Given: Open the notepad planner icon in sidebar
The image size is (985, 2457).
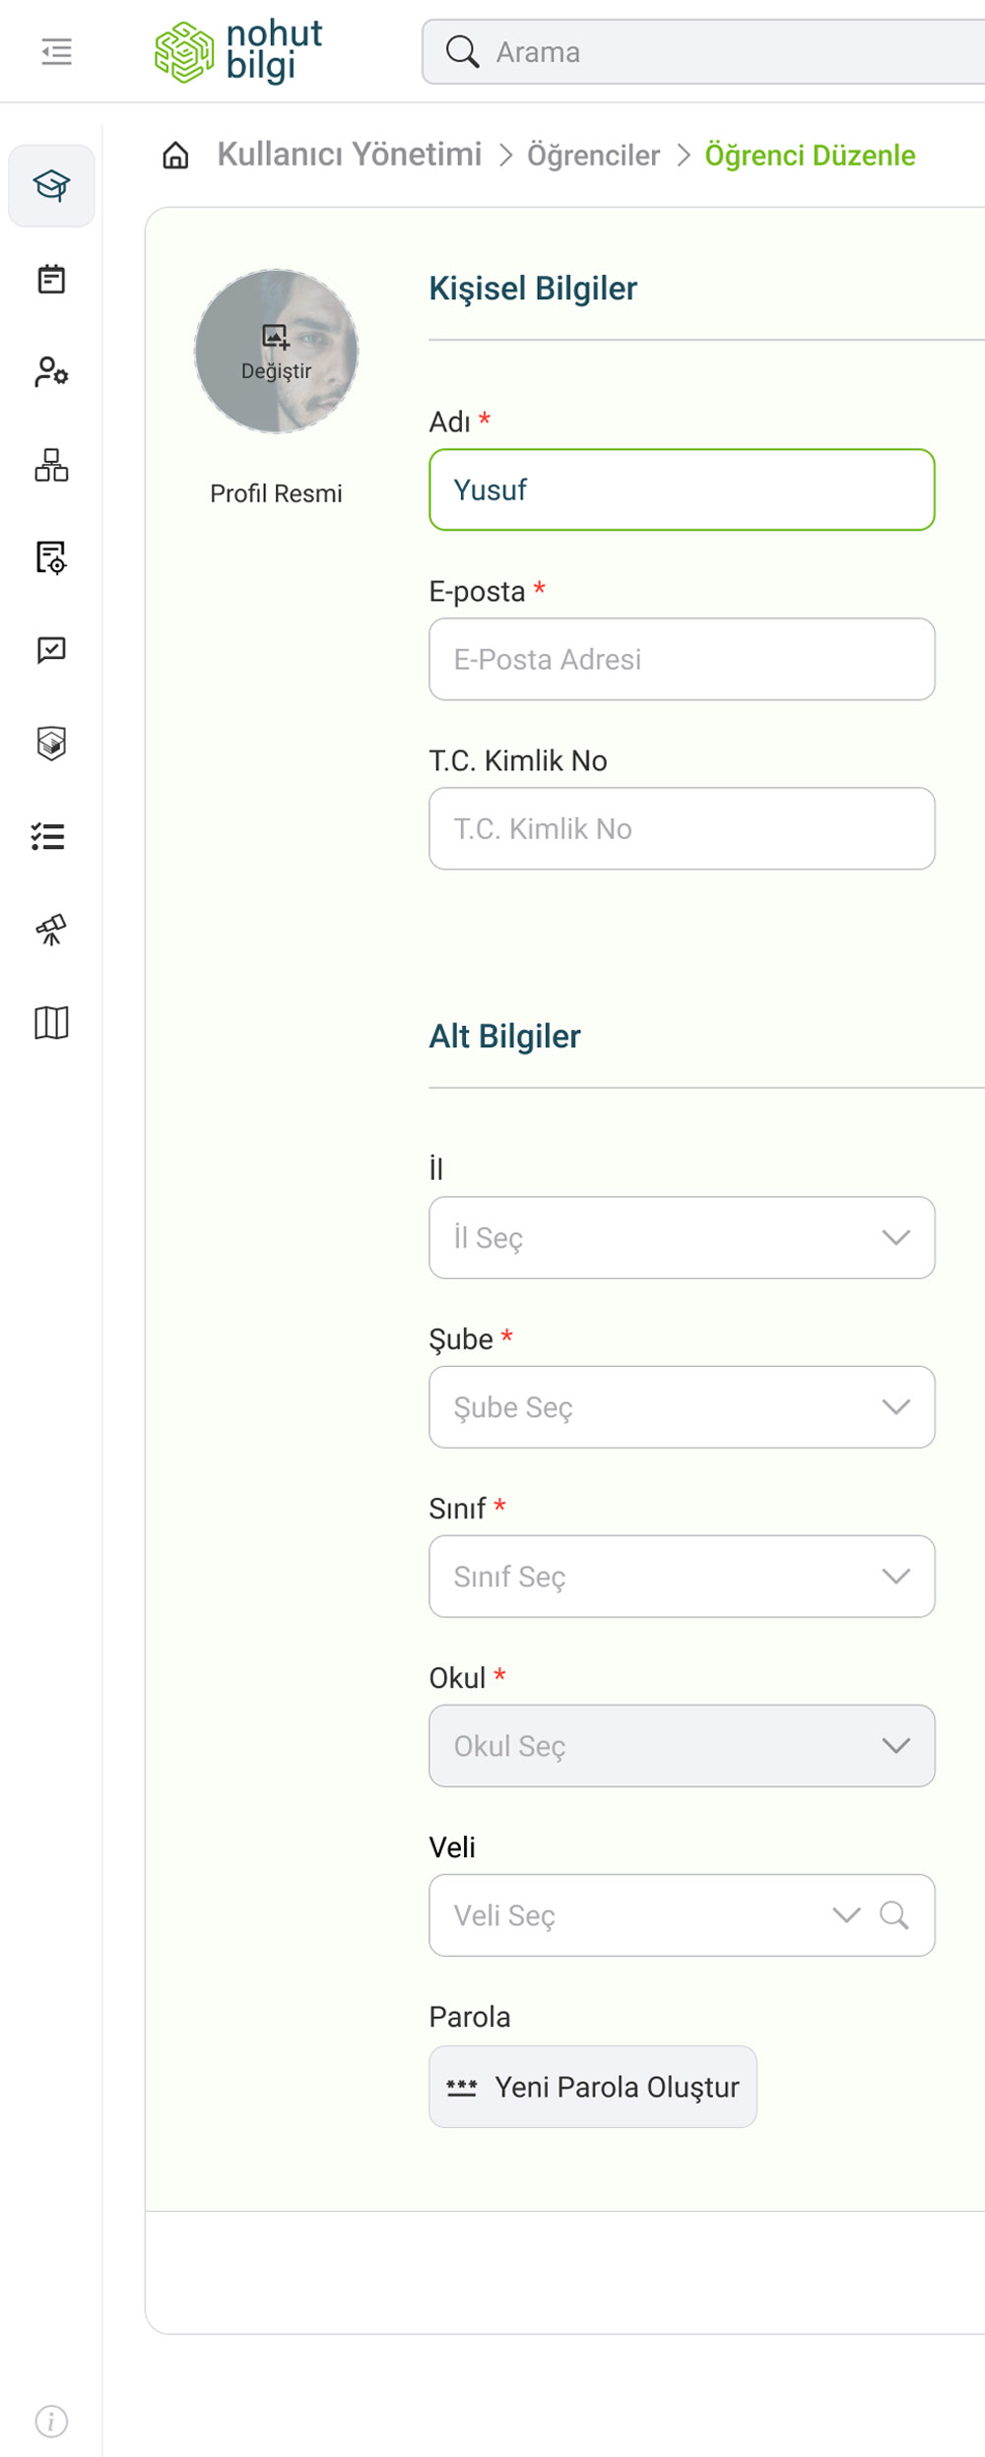Looking at the screenshot, I should (51, 279).
